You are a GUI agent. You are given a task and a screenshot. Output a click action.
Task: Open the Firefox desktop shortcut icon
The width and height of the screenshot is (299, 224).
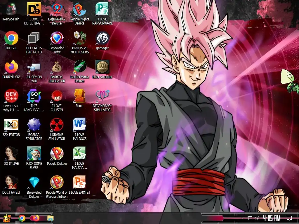tap(11, 67)
